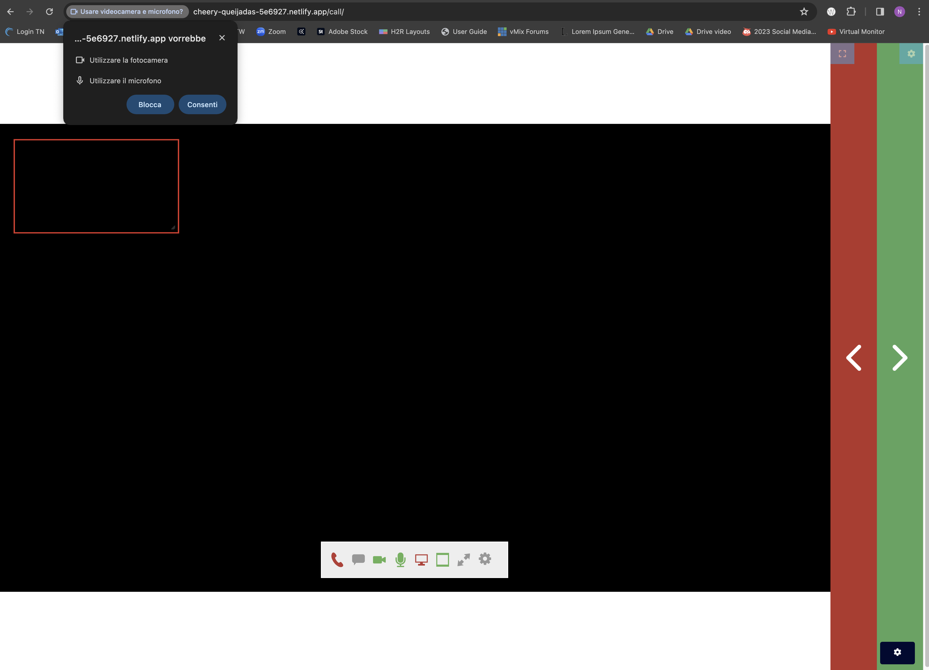929x670 pixels.
Task: Open the Login TN bookmark
Action: [x=25, y=31]
